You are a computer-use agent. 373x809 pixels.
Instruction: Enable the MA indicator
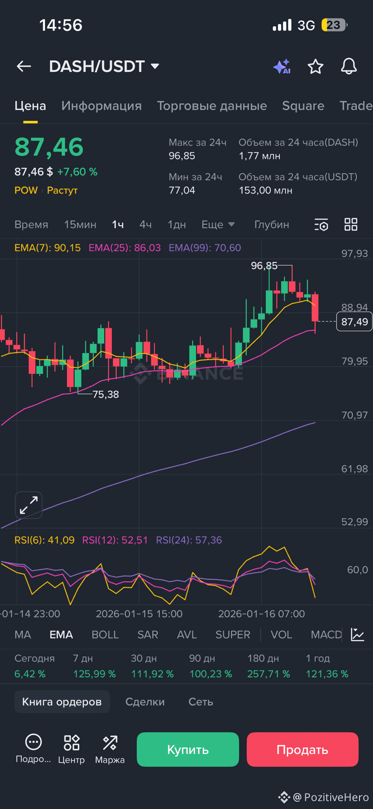(x=23, y=634)
